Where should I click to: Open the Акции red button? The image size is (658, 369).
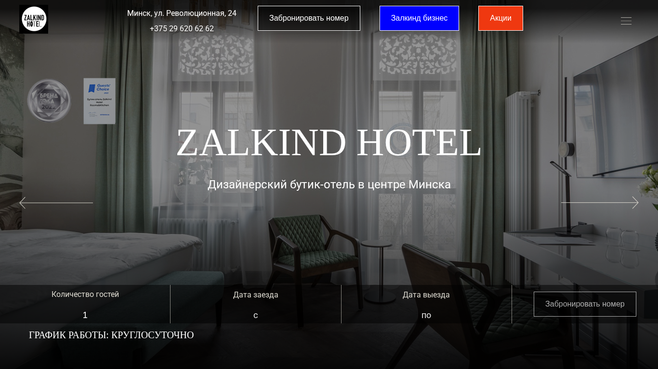500,18
